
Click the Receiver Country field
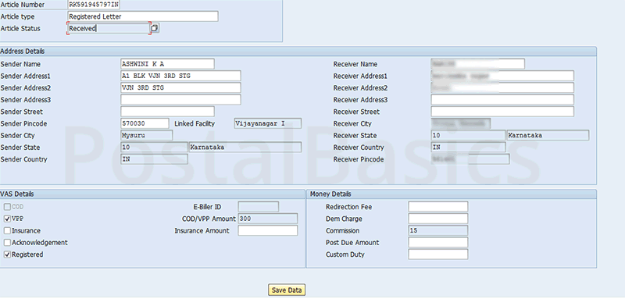click(468, 148)
